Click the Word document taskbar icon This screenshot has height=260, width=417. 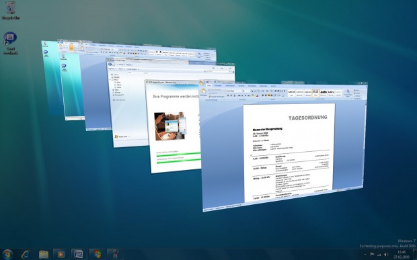tap(79, 254)
